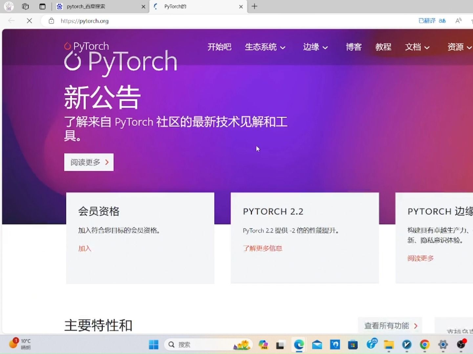The width and height of the screenshot is (473, 354).
Task: Click the PYTORCH 2.2 card heading
Action: point(273,212)
